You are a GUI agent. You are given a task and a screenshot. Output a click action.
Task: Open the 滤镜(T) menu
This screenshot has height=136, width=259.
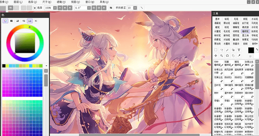pyautogui.click(x=61, y=2)
